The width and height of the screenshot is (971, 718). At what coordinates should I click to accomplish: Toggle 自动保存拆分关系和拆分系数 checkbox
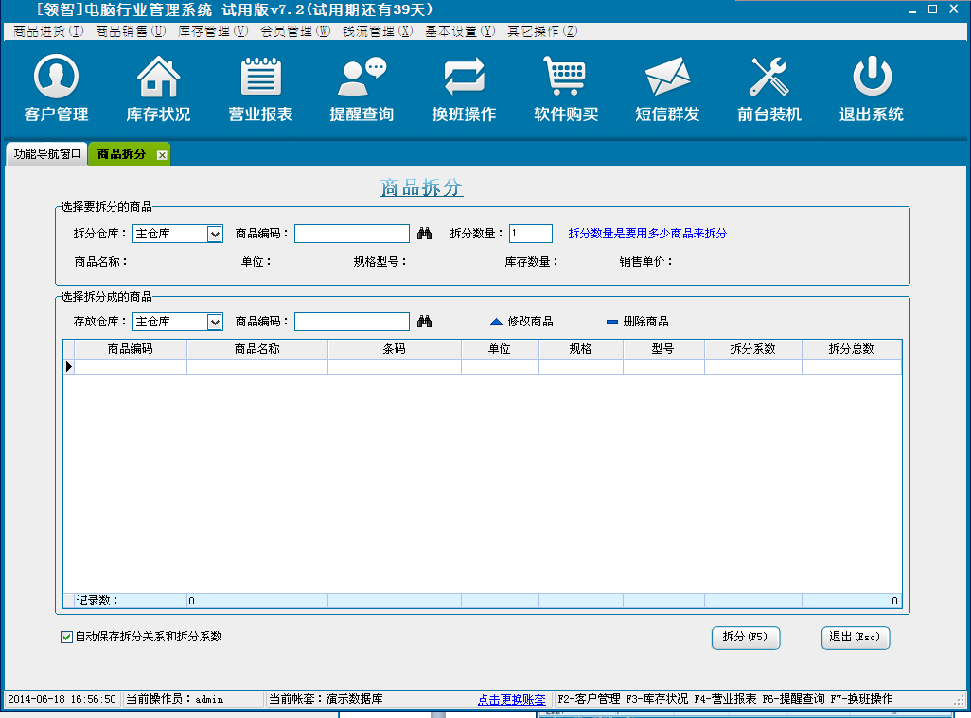67,637
